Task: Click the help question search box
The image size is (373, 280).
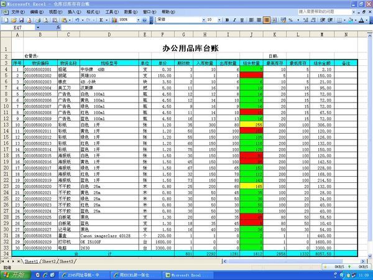Action: 324,12
